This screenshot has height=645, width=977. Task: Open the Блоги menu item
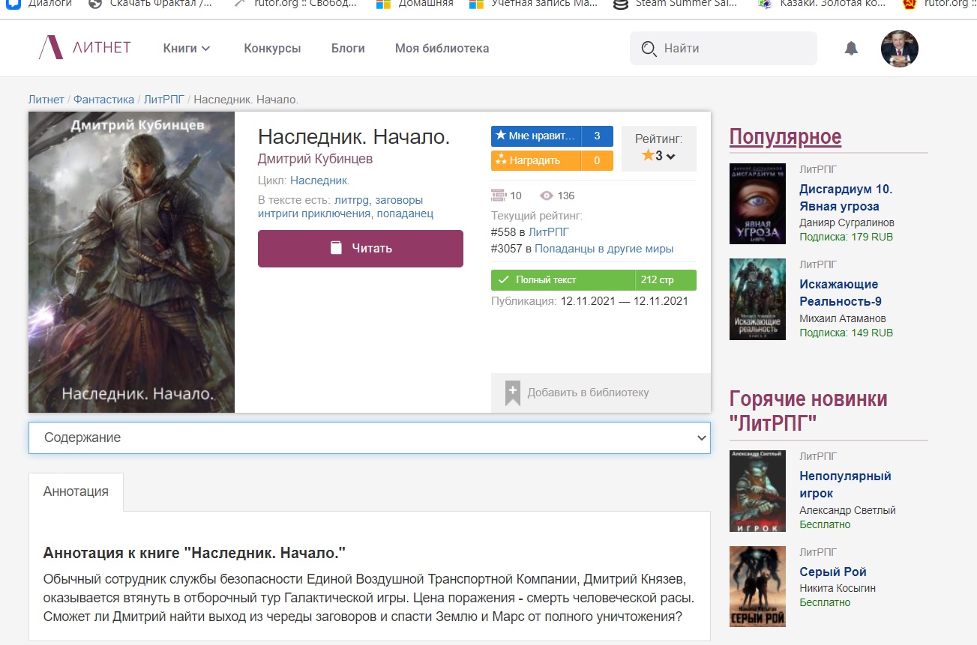[348, 48]
